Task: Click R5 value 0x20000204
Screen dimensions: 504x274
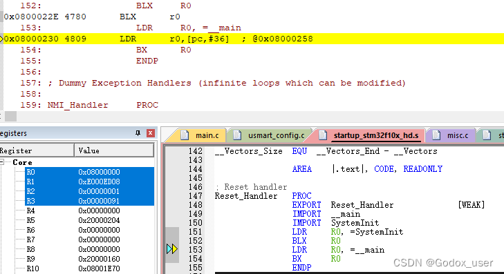Action: tap(99, 220)
